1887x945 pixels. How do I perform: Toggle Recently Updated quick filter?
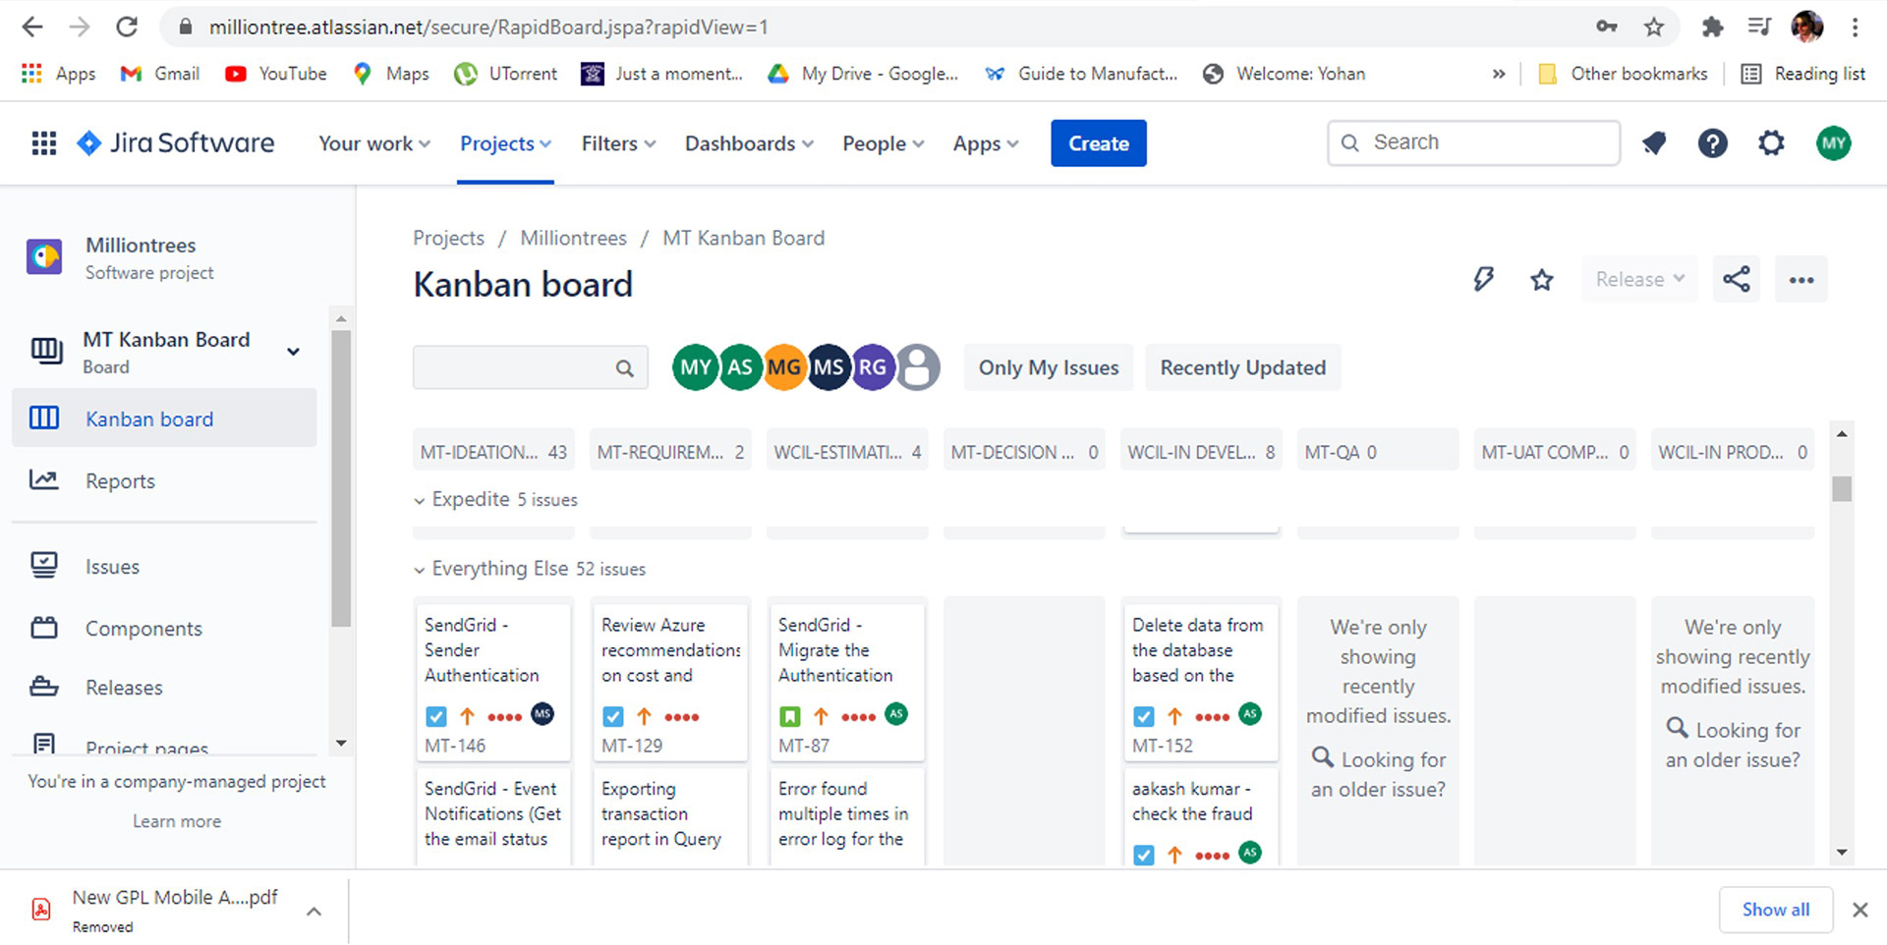pos(1242,367)
